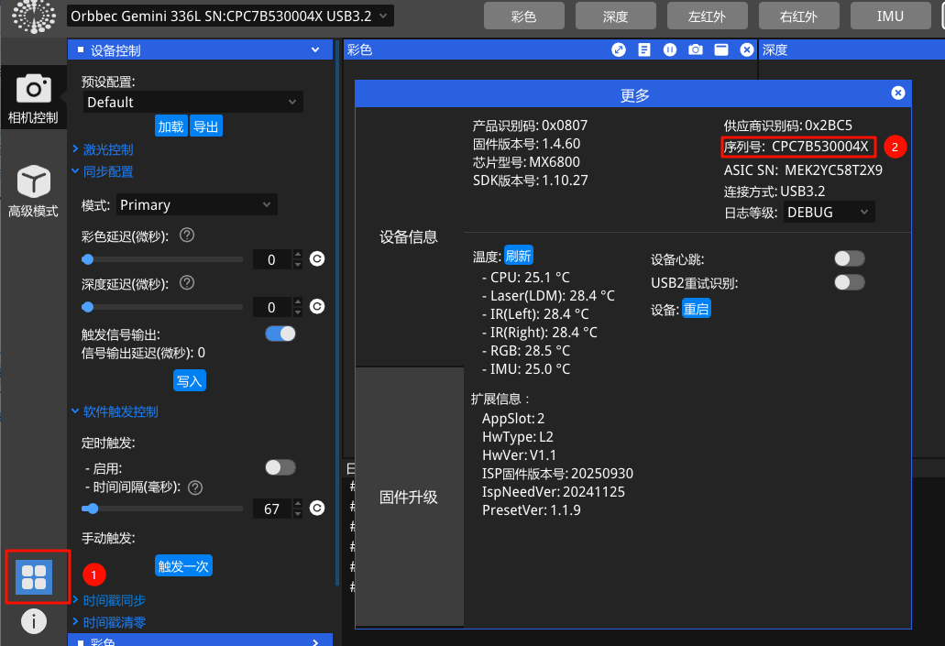Select the 设备信息 tab
The image size is (945, 646).
click(x=409, y=237)
